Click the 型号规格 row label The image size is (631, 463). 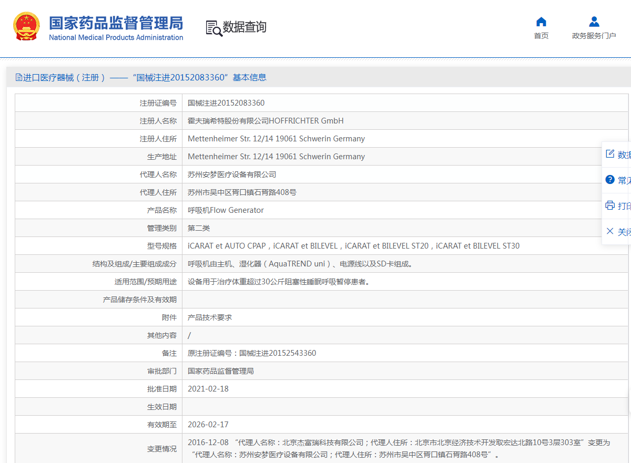[x=162, y=246]
